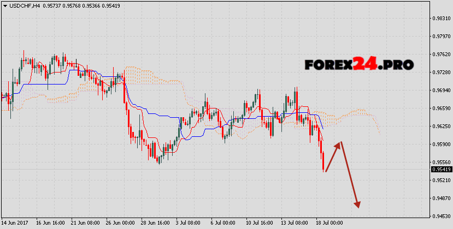The width and height of the screenshot is (453, 229).
Task: Click the 14 Jun 2017 date label
Action: click(15, 223)
